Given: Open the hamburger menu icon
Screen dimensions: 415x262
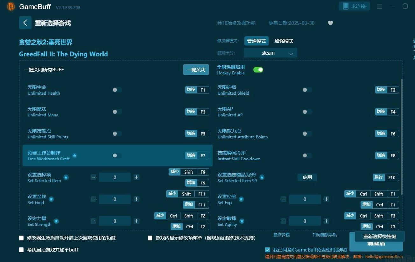Looking at the screenshot, I should (379, 6).
